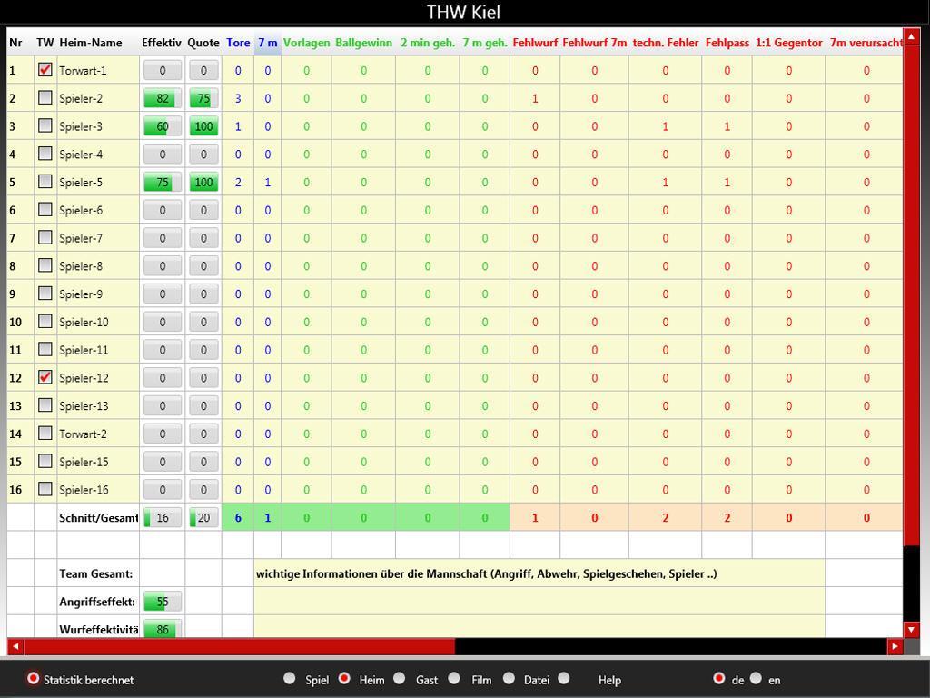Click the Schnitt/Gesamt Quote bar showing 20

pyautogui.click(x=203, y=517)
